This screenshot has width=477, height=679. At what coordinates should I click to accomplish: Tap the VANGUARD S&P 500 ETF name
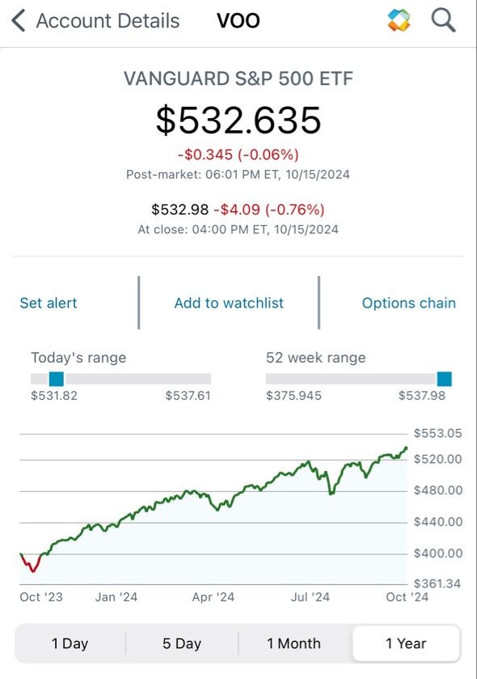pos(238,79)
